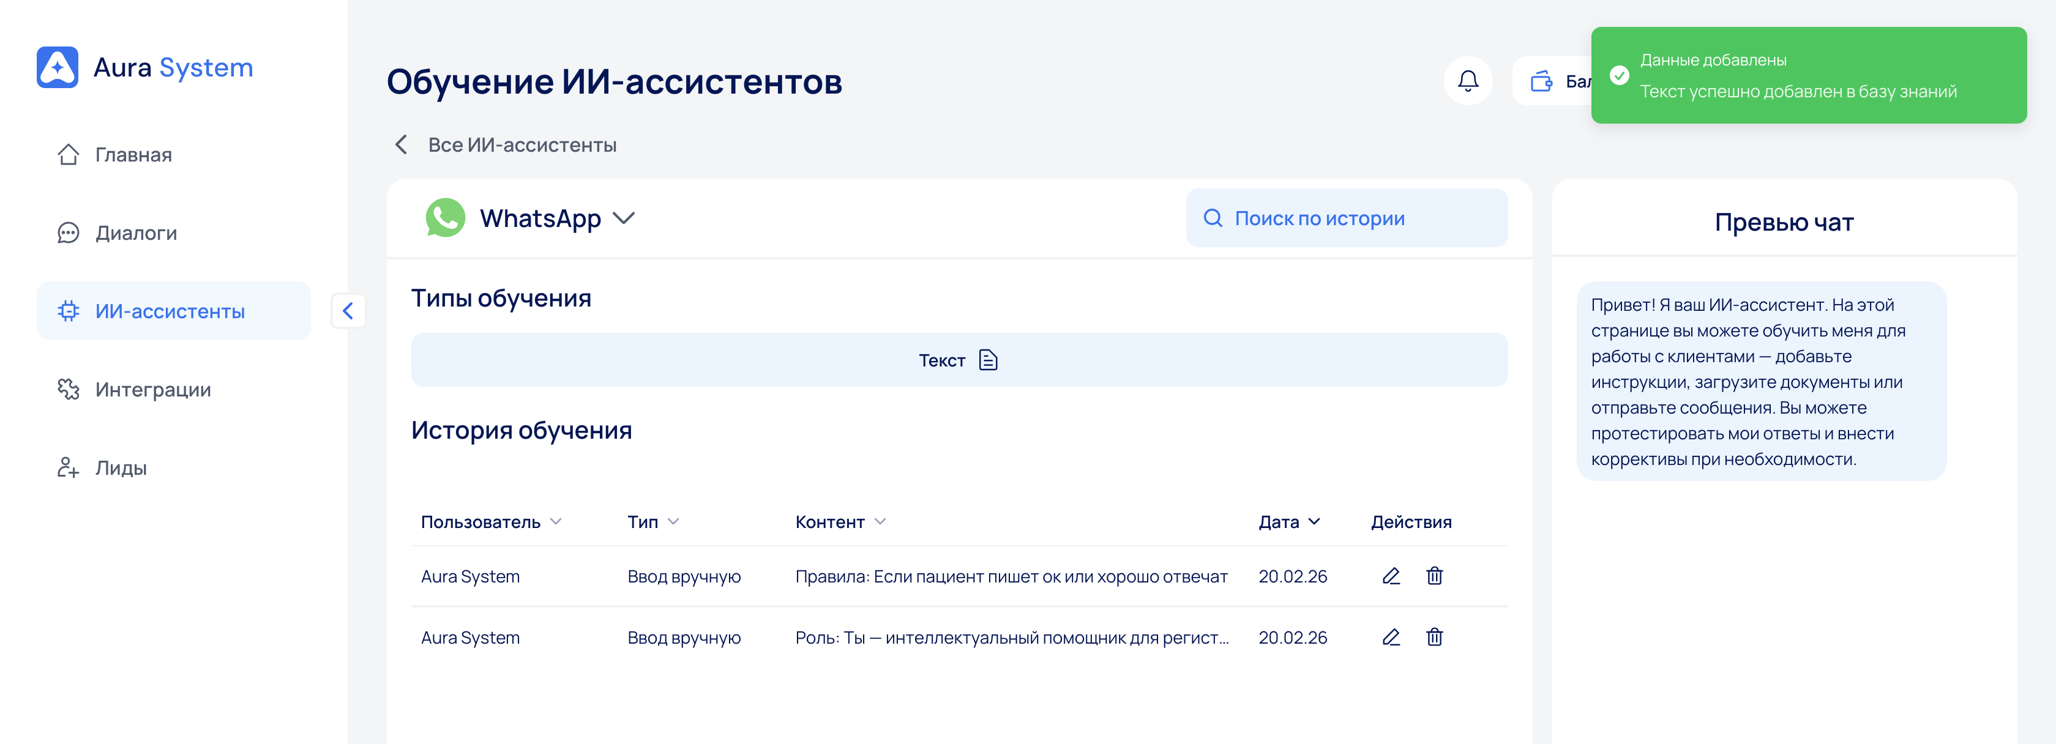The width and height of the screenshot is (2056, 744).
Task: Go to Главная in sidebar
Action: (x=132, y=155)
